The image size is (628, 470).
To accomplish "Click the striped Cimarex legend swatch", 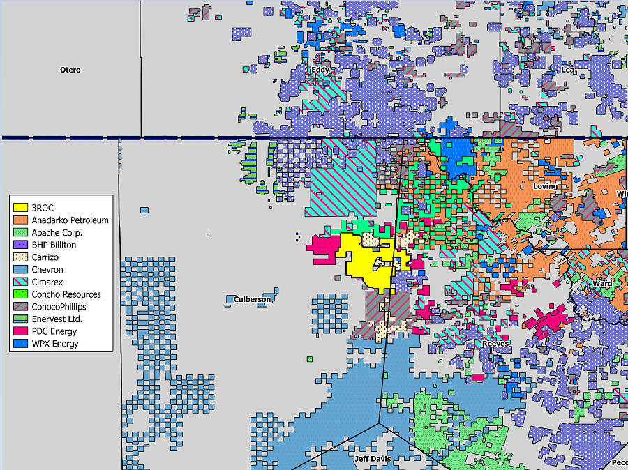I will coord(20,282).
